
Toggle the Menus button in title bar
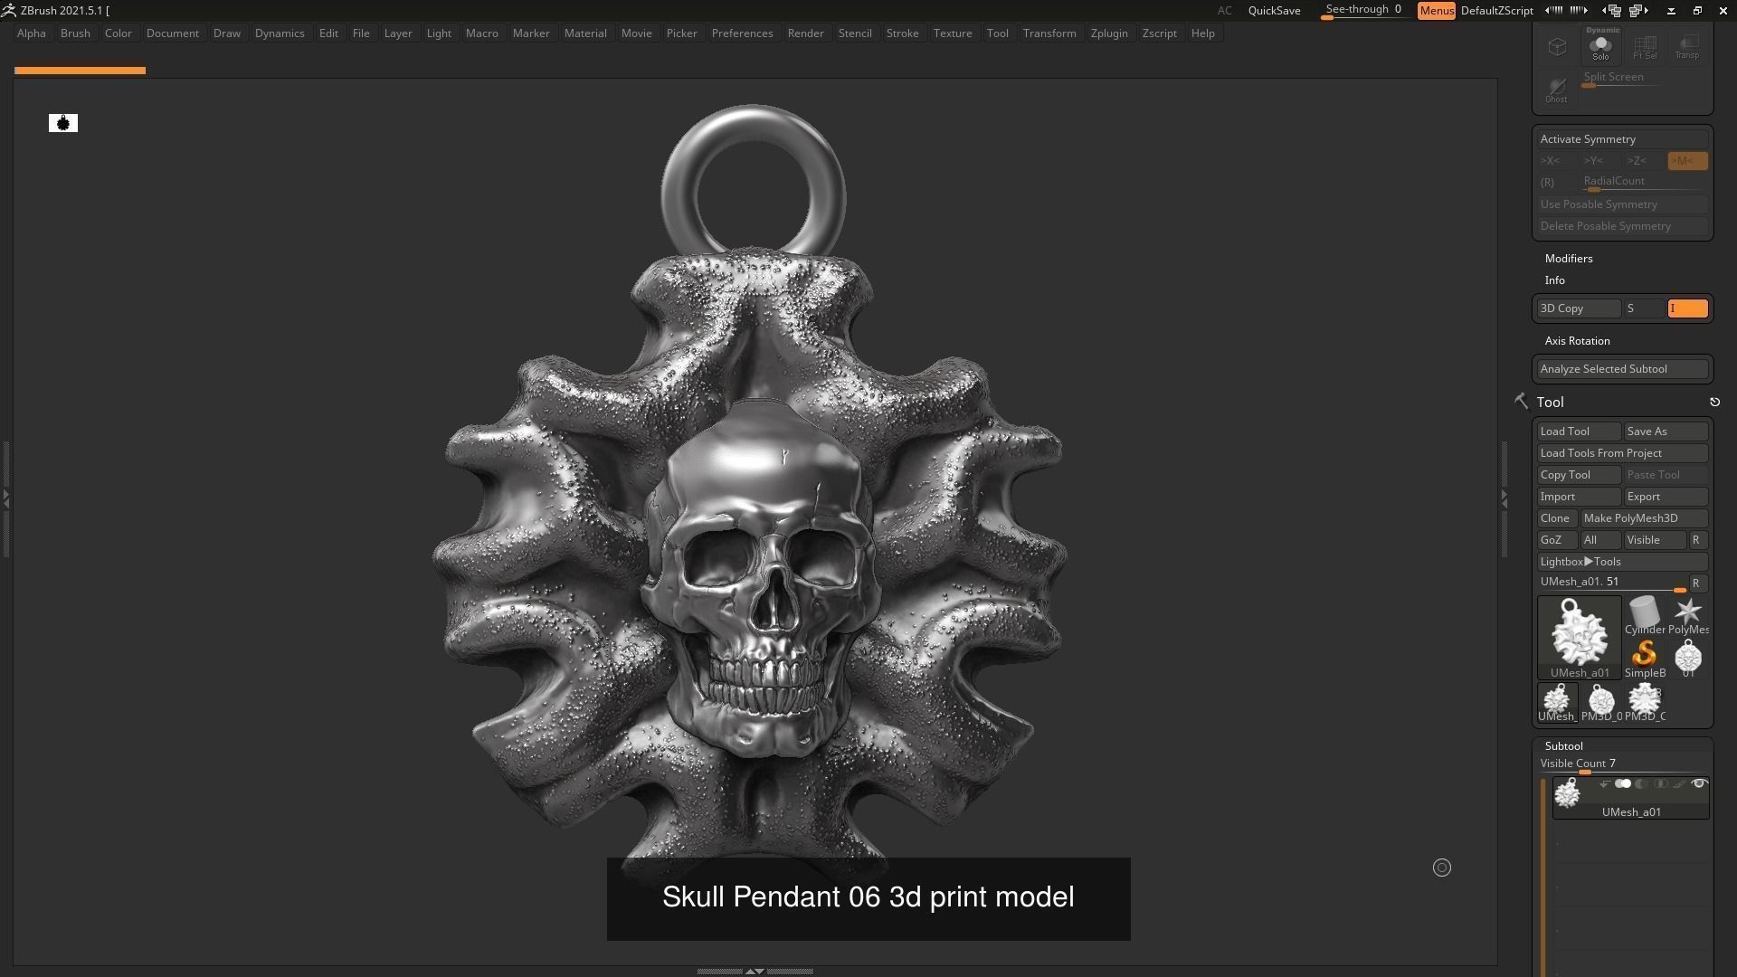(x=1437, y=11)
